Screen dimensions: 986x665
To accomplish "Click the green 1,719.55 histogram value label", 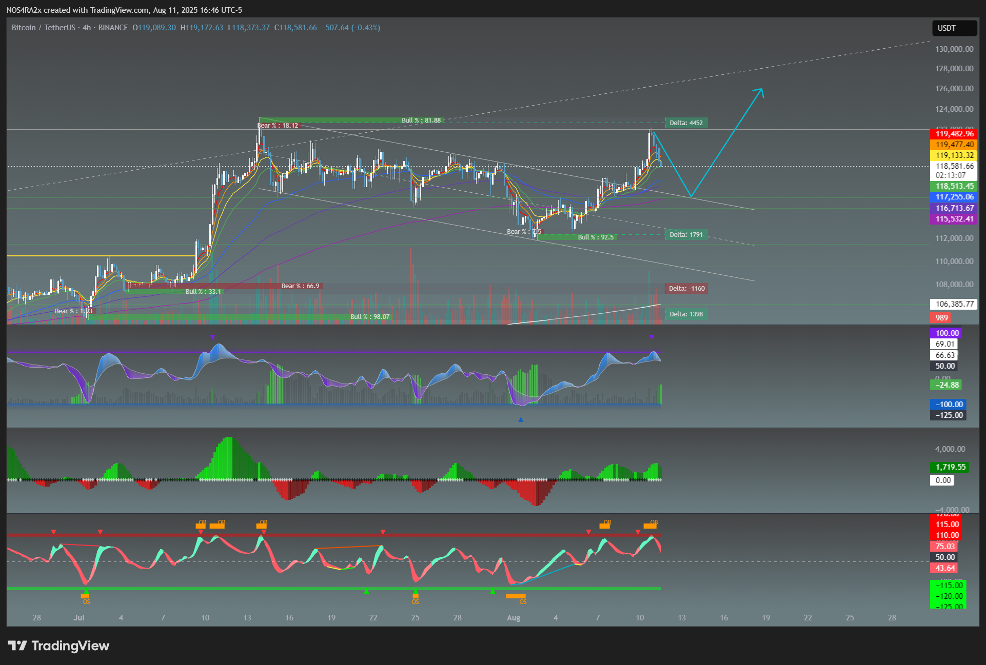I will 950,467.
